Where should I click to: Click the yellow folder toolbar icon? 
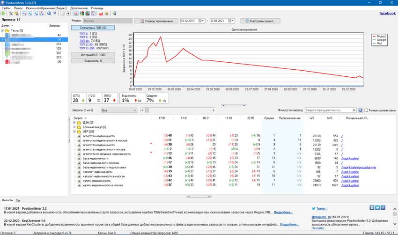coord(17,14)
